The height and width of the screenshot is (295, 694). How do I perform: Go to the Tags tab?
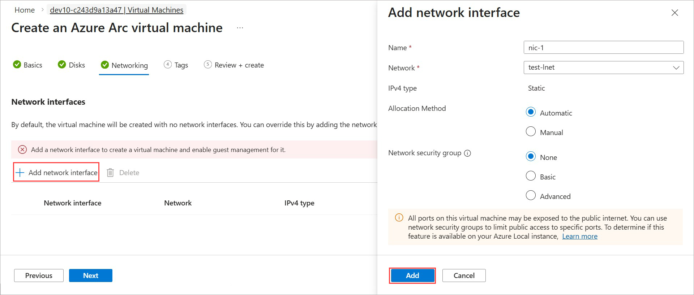point(176,65)
